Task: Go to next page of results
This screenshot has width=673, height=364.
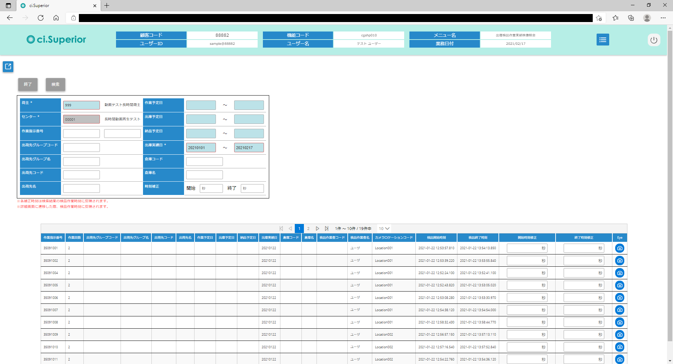Action: 318,229
